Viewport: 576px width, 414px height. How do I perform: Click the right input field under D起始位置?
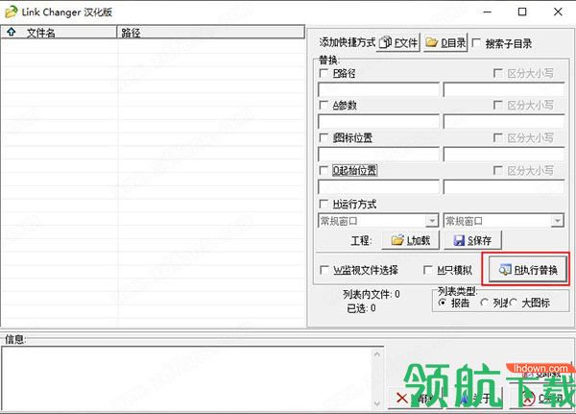click(x=504, y=186)
